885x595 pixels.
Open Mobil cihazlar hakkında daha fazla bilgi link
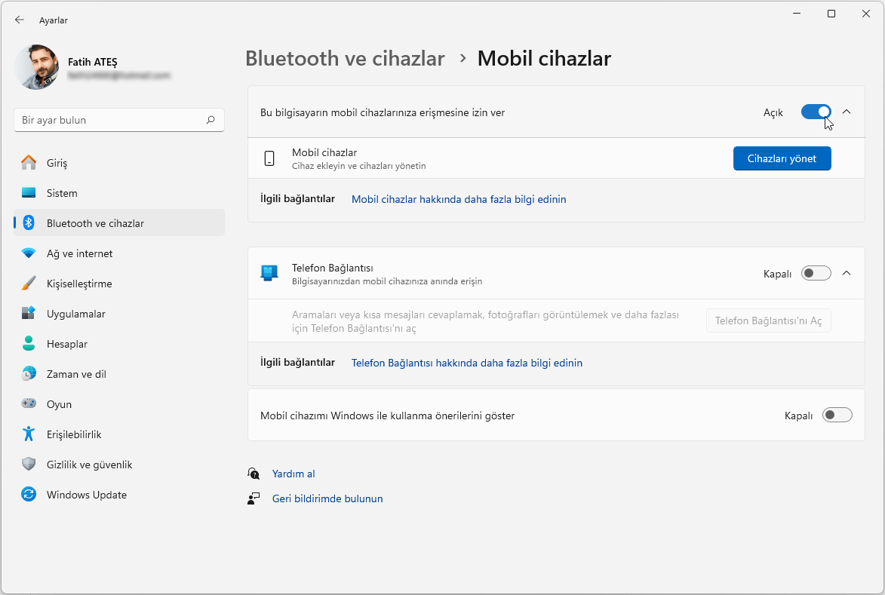coord(459,199)
